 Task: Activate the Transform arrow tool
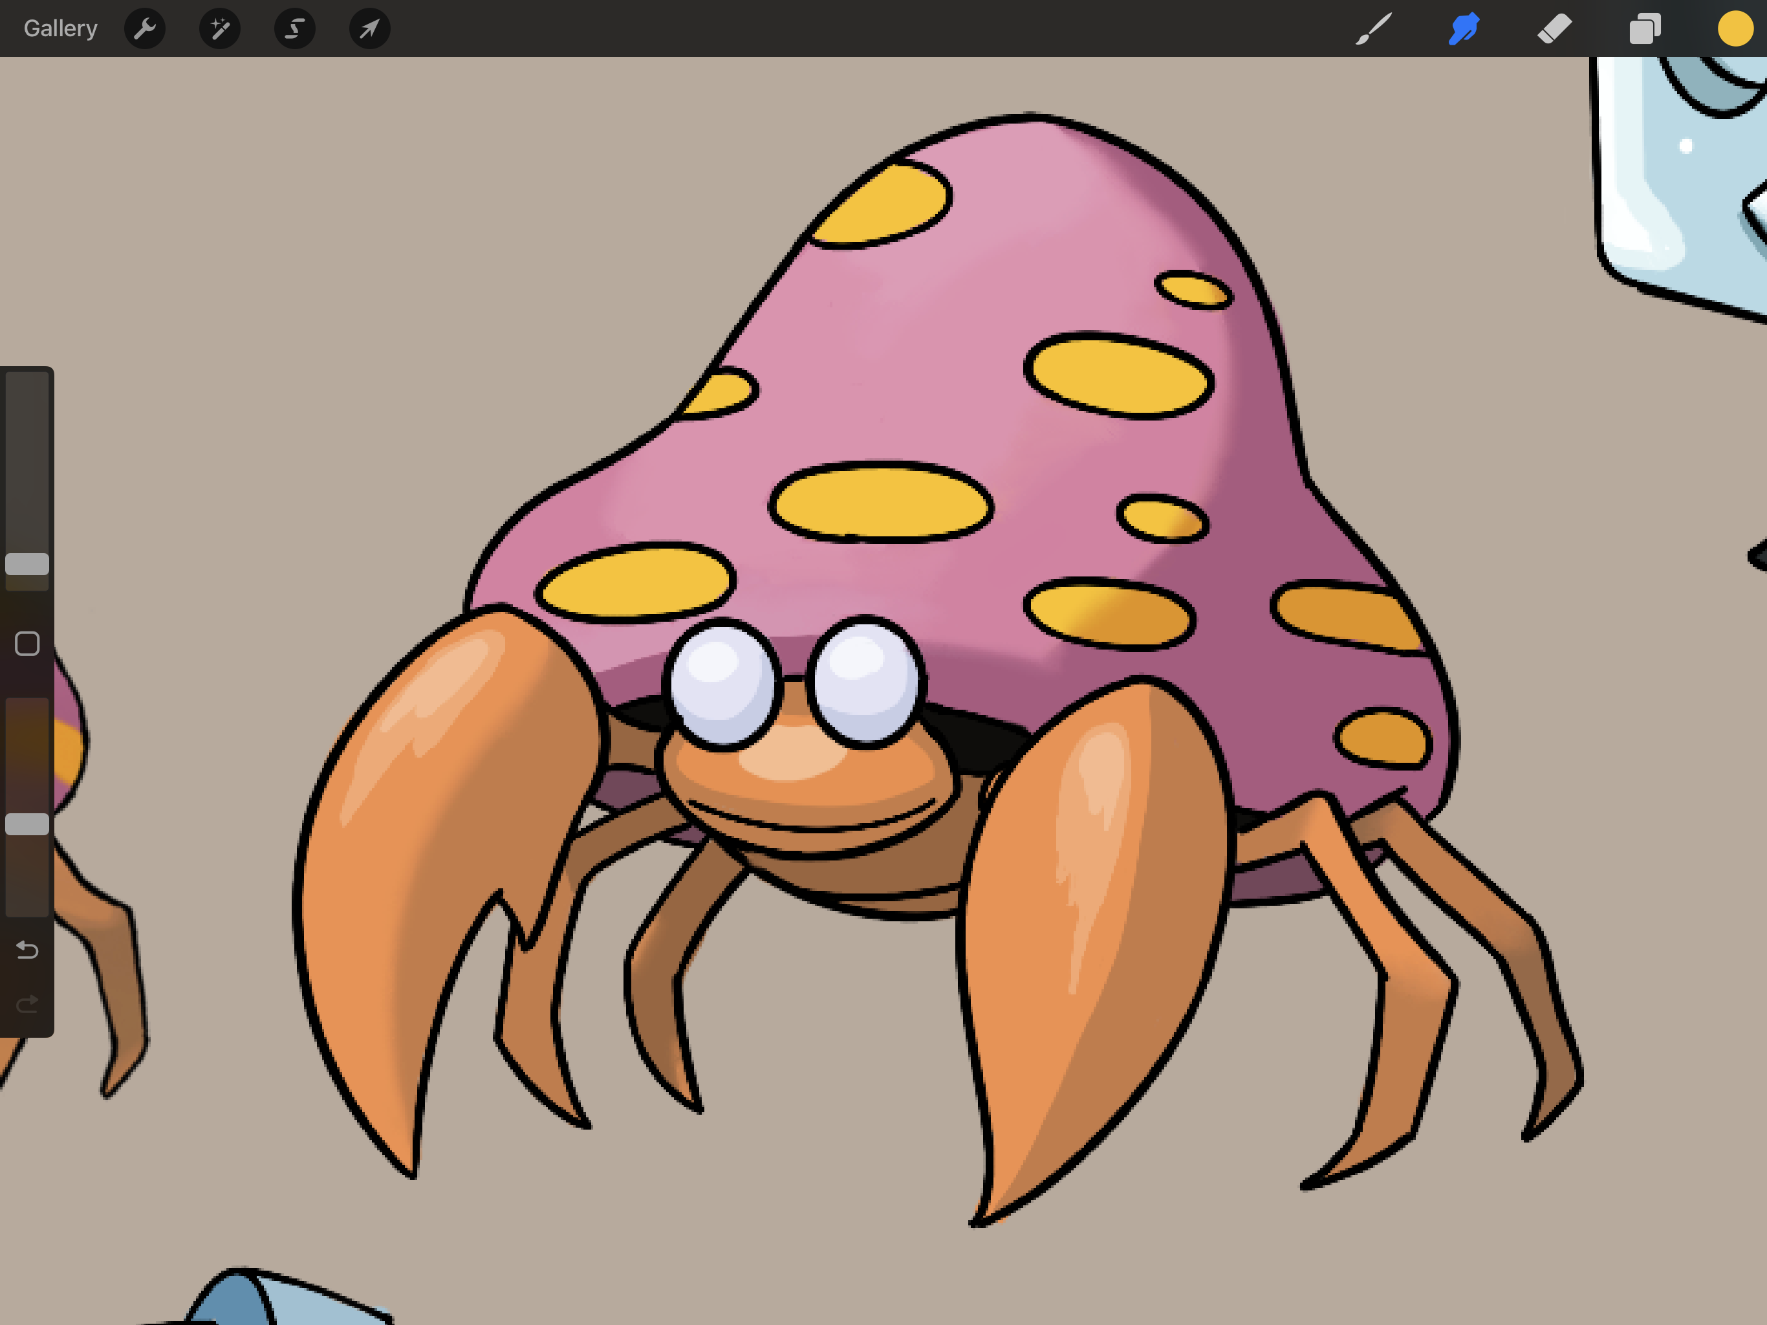370,28
